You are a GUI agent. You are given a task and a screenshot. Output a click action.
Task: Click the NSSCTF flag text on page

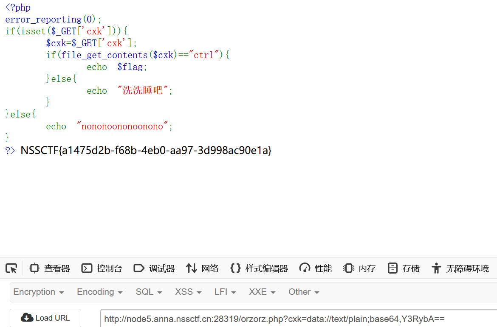coord(146,150)
